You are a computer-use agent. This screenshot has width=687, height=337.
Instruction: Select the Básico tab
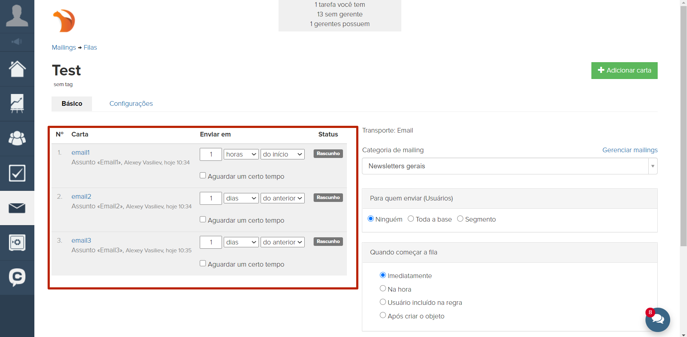tap(72, 104)
